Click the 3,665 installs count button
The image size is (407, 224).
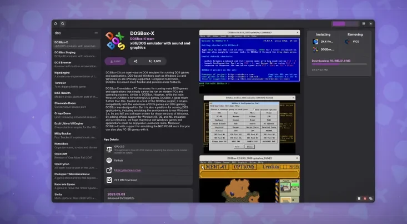pos(155,61)
